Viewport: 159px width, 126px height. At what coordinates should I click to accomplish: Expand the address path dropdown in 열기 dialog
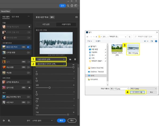click(x=126, y=37)
